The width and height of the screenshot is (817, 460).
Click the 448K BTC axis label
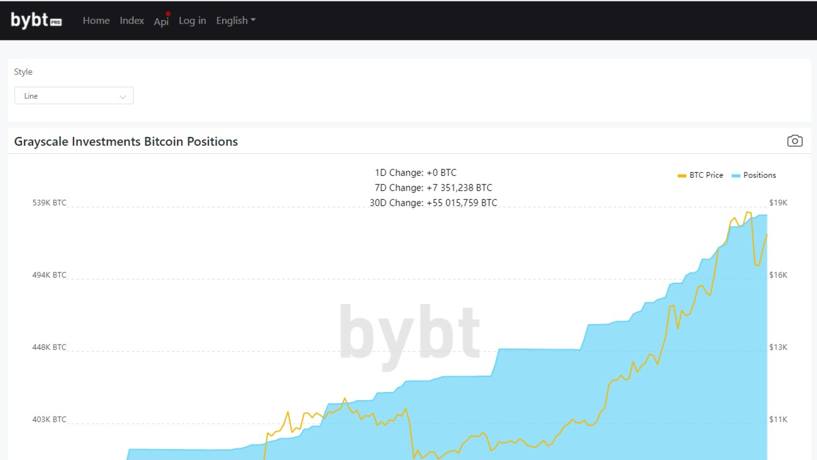(x=50, y=347)
